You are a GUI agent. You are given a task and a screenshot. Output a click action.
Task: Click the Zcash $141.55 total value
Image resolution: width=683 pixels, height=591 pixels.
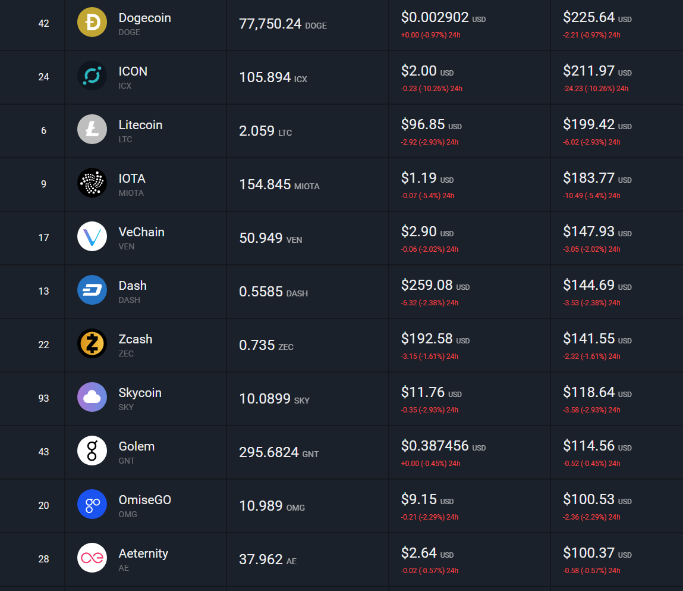coord(588,339)
